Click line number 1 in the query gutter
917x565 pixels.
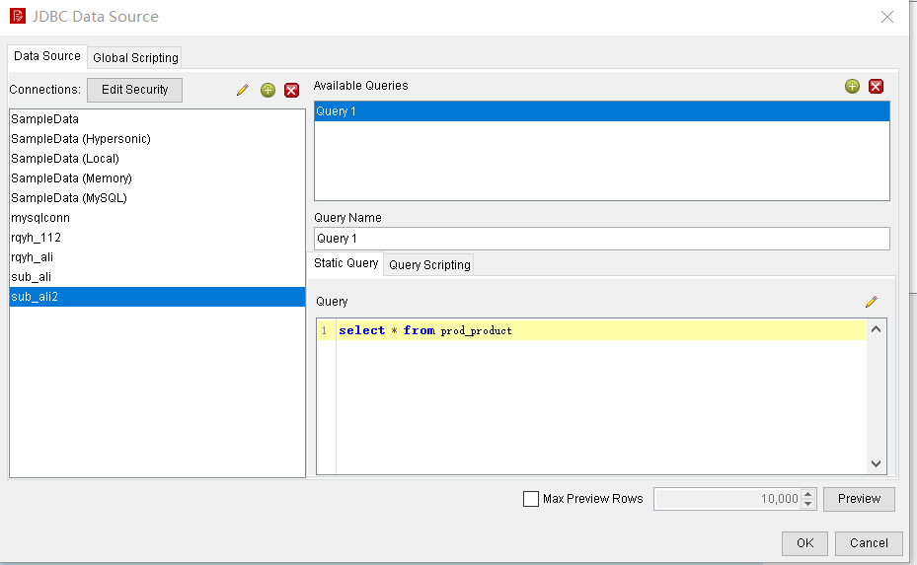(x=325, y=330)
